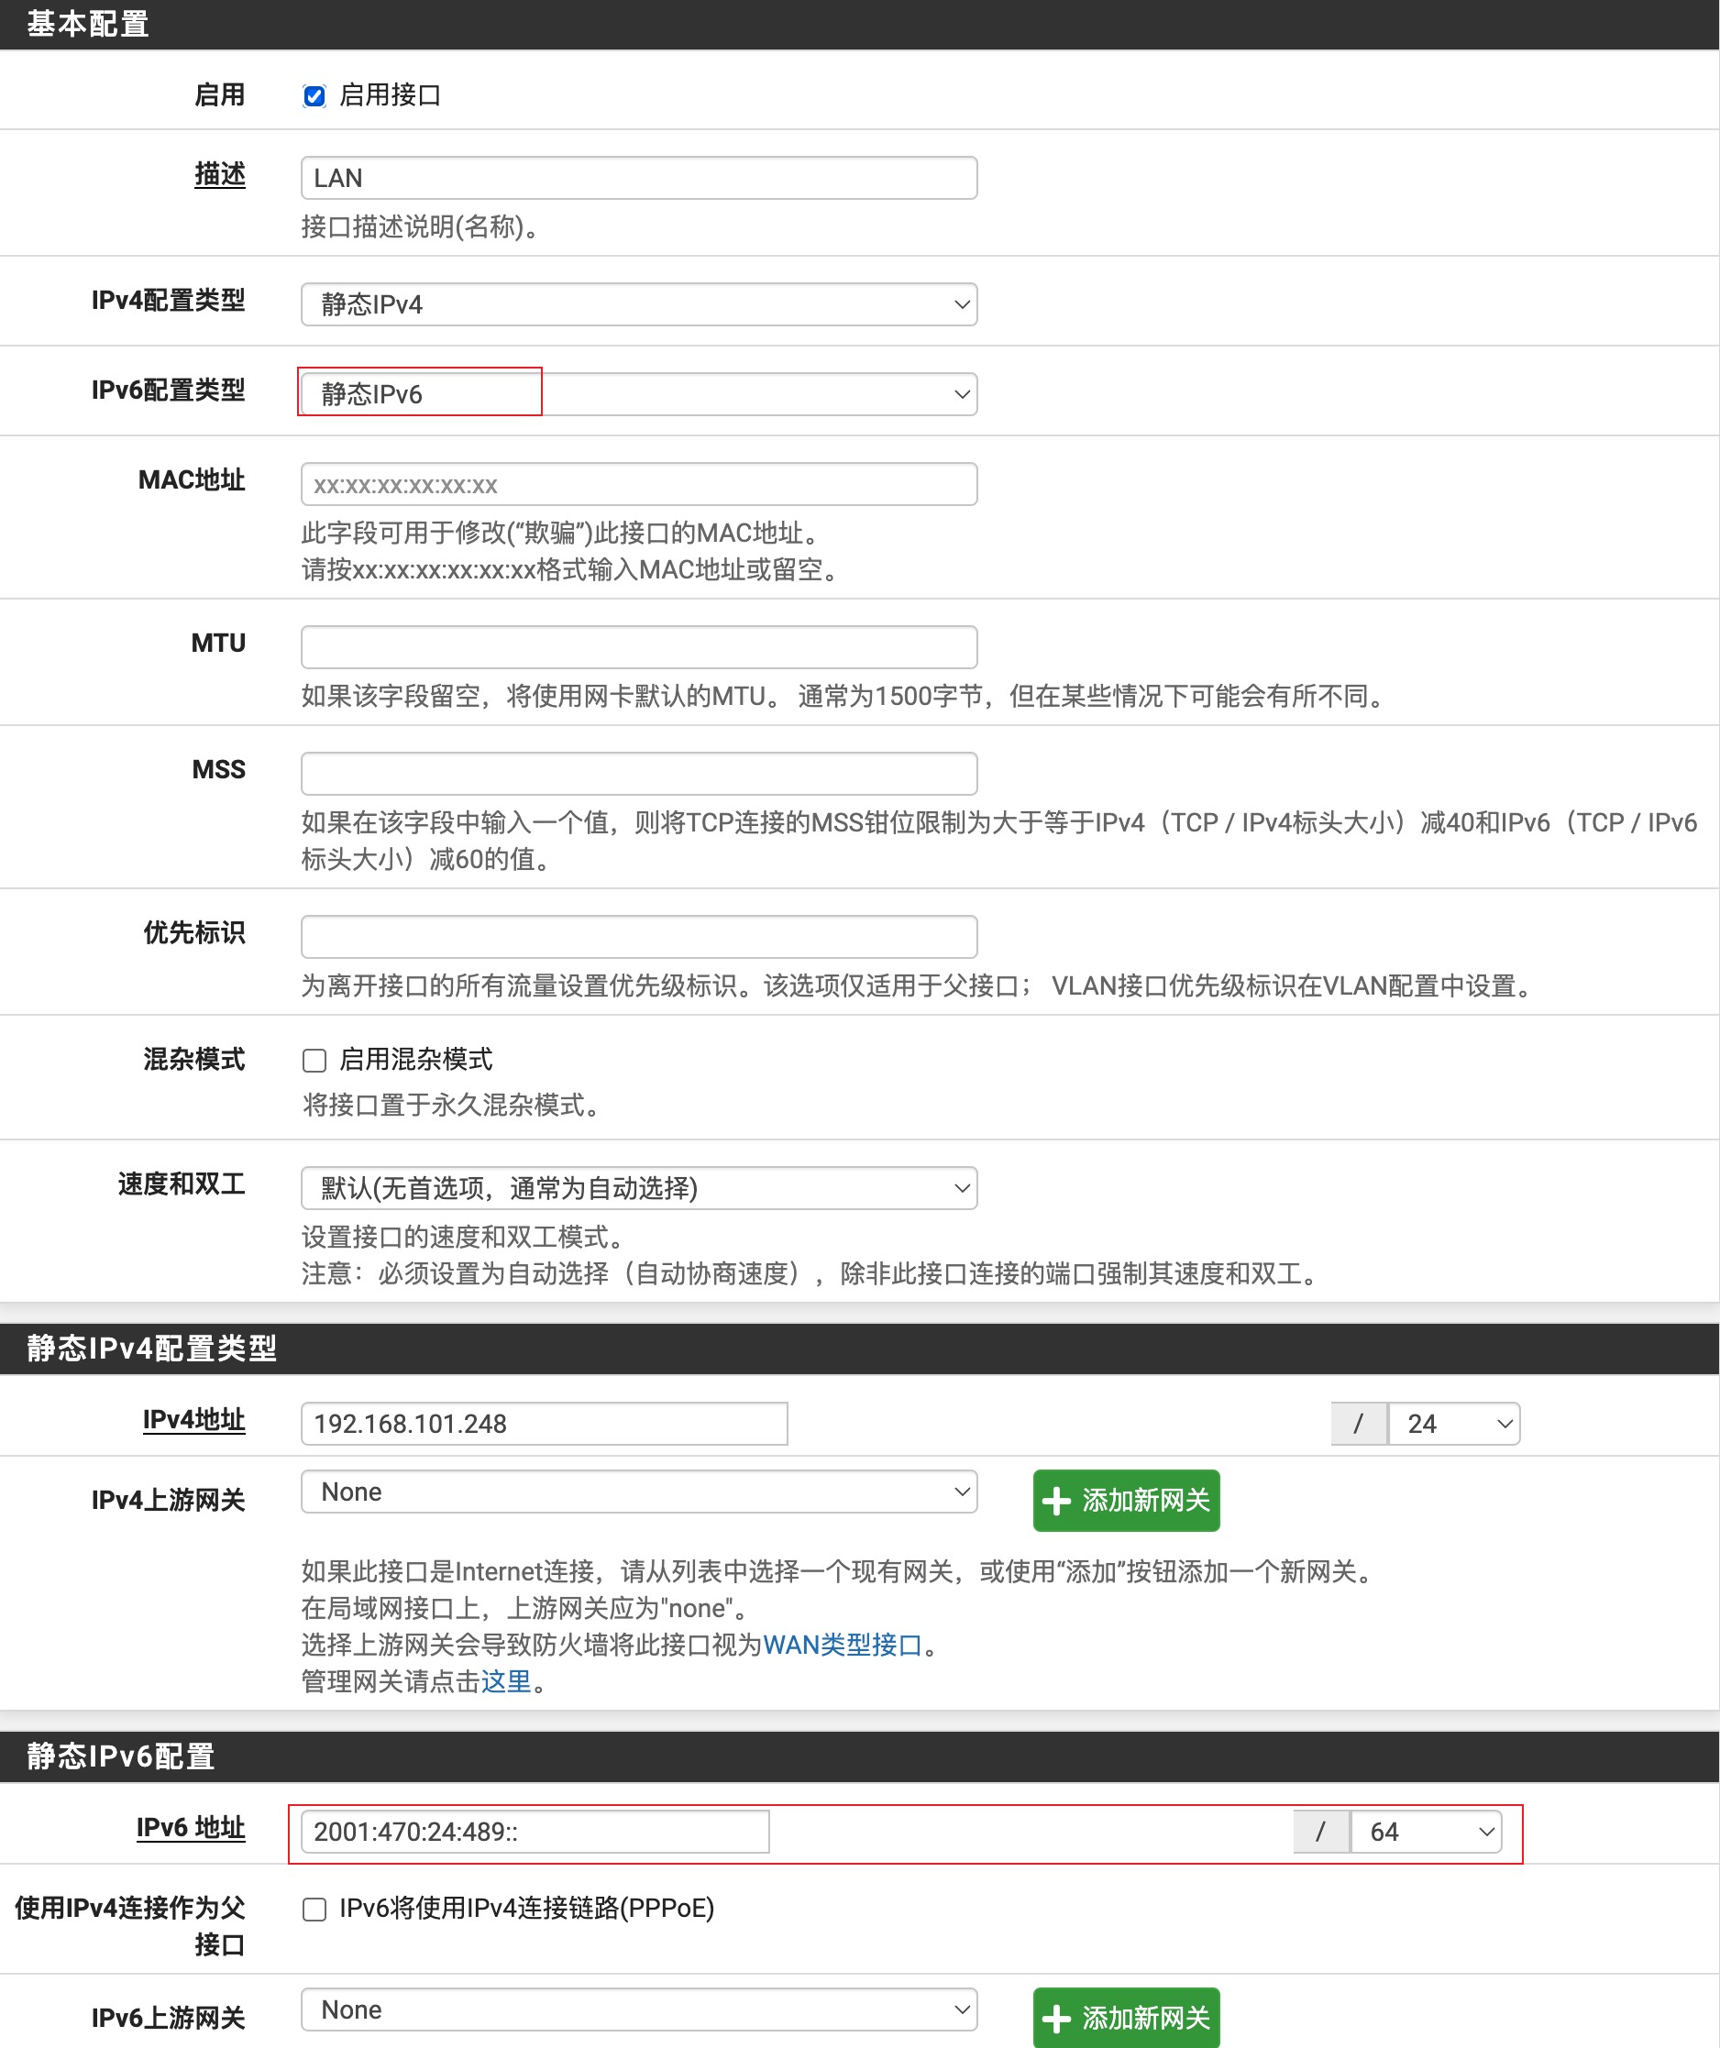Click the 描述 input field containing LAN
The width and height of the screenshot is (1720, 2048).
click(x=639, y=179)
